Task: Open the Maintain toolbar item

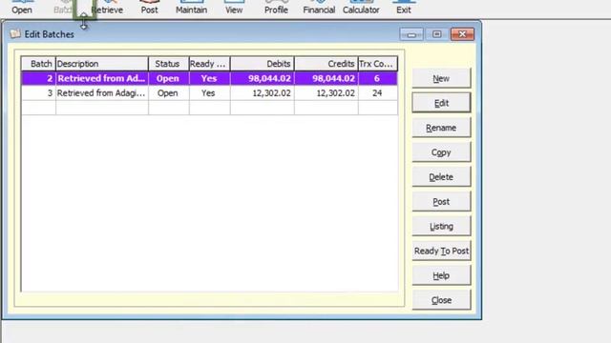Action: tap(191, 8)
